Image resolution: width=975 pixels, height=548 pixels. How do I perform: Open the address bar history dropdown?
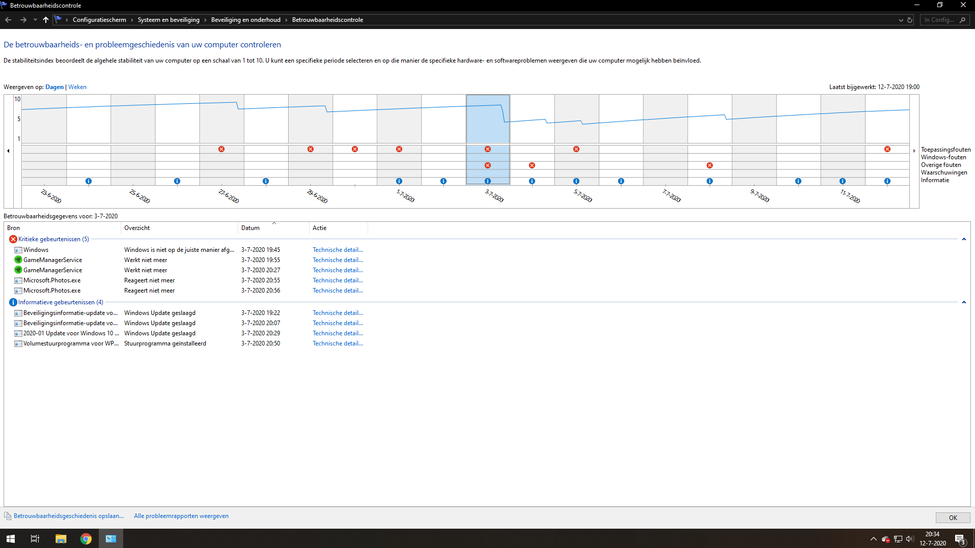(x=901, y=20)
